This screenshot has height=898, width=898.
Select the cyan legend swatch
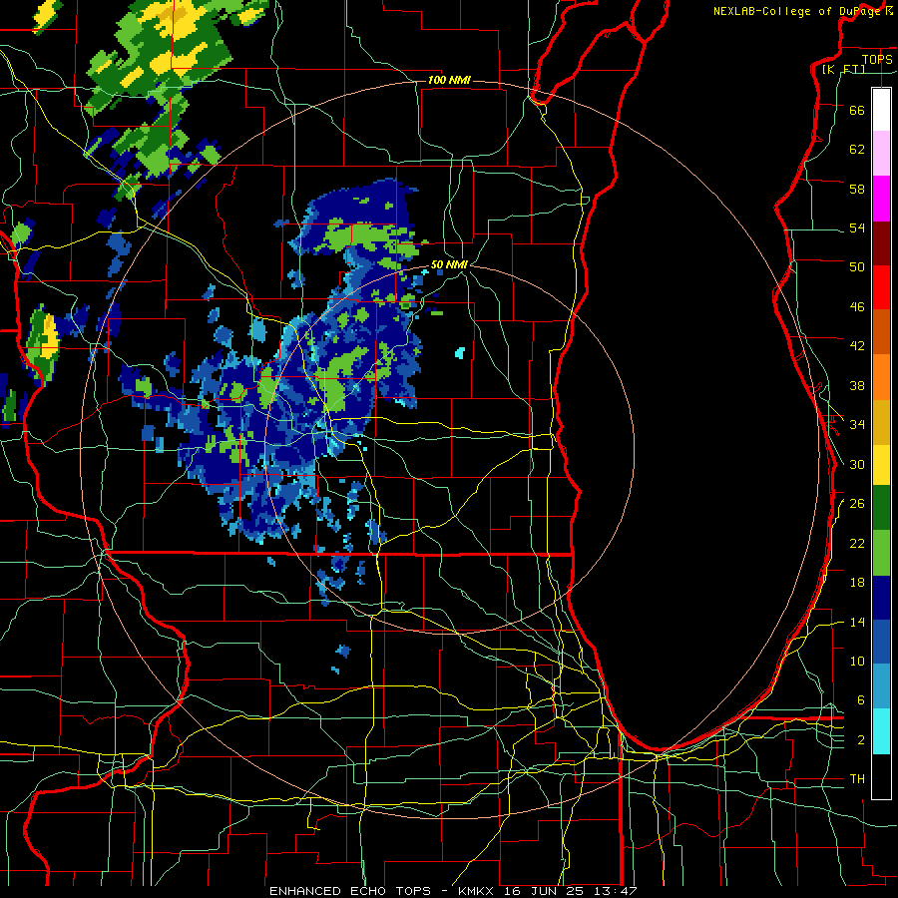(881, 731)
